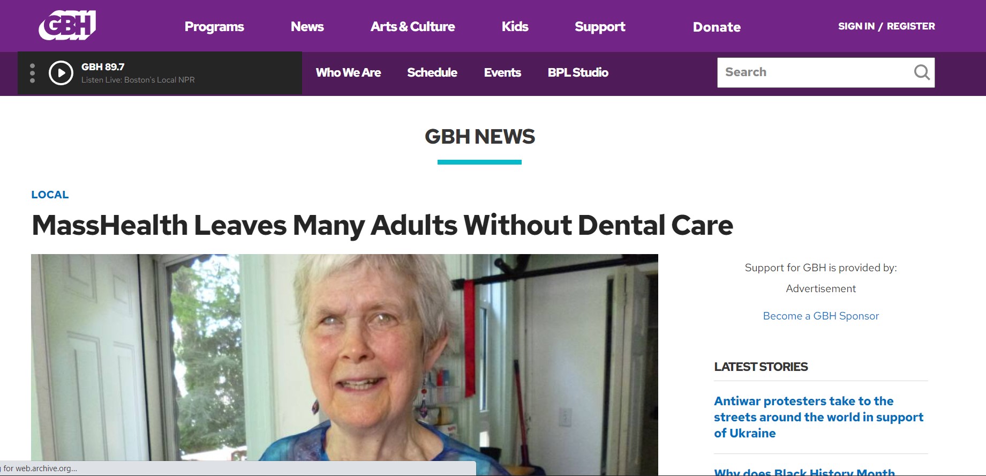Visit the BPL Studio page
The height and width of the screenshot is (476, 986).
pyautogui.click(x=578, y=72)
